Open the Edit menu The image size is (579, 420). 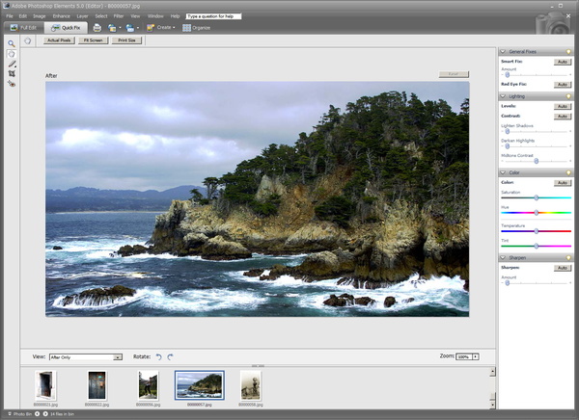tap(23, 16)
